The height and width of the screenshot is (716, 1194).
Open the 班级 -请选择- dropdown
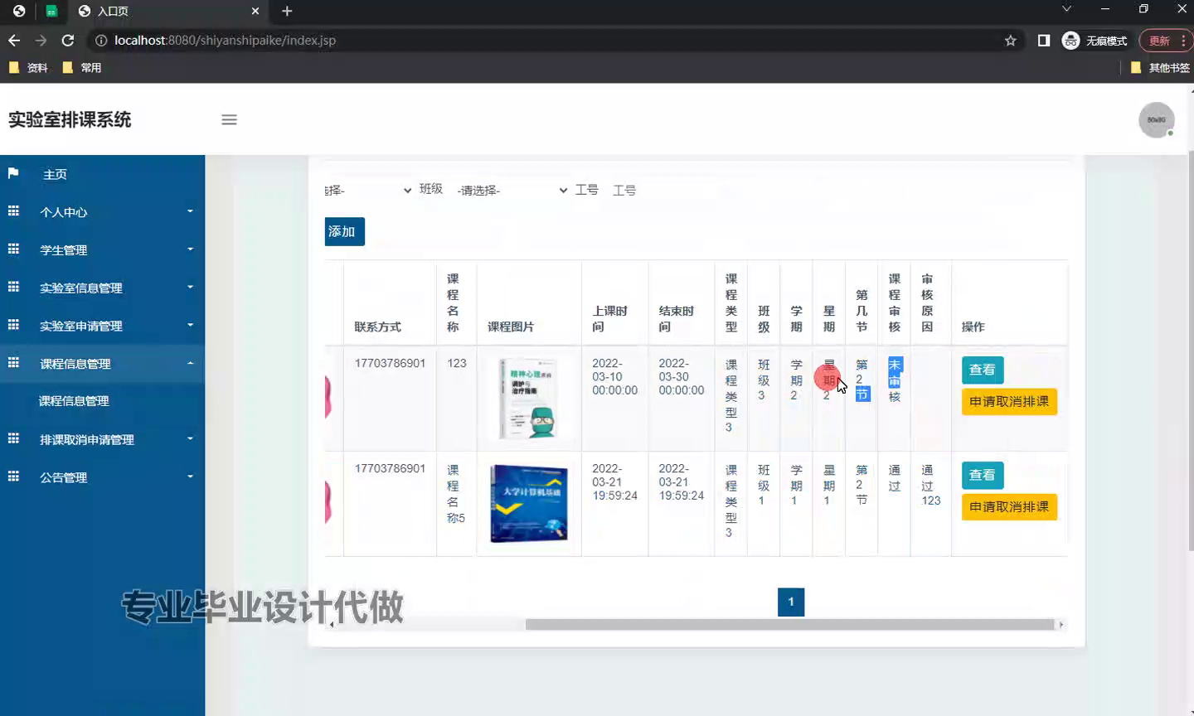click(x=512, y=191)
